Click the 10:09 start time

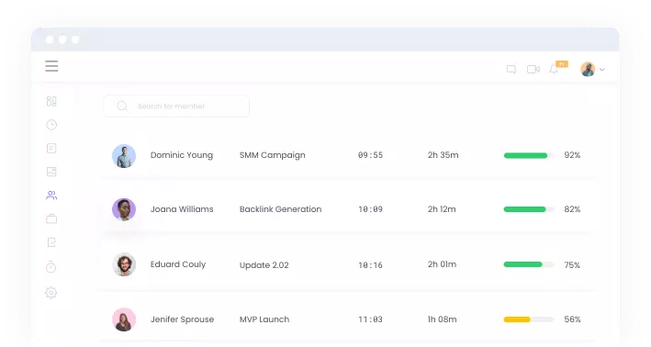[370, 209]
